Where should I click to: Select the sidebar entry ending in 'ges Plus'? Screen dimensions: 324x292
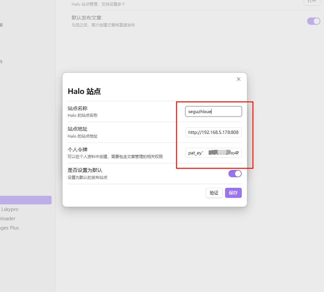[x=10, y=228]
